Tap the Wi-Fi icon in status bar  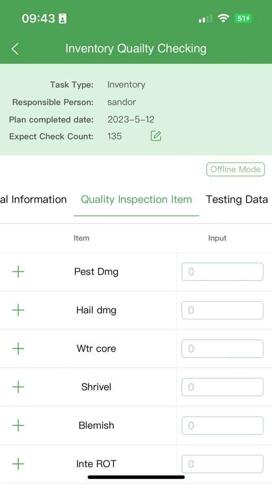223,18
